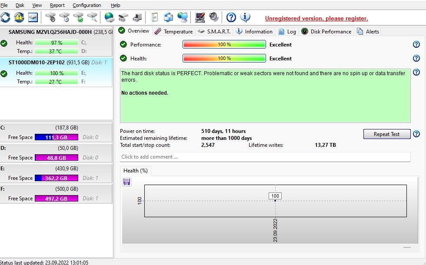Click the green status icon of the Samsung disk

[4, 43]
